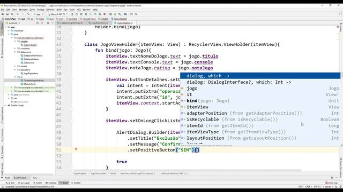The width and height of the screenshot is (343, 192).
Task: Click the Make Project hammer icon
Action: (28, 14)
